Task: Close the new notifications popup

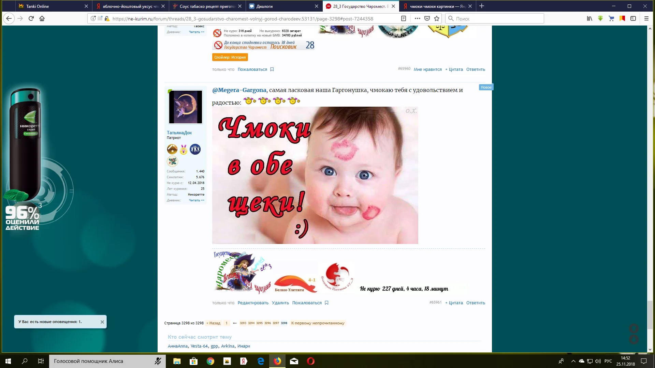Action: pyautogui.click(x=102, y=322)
